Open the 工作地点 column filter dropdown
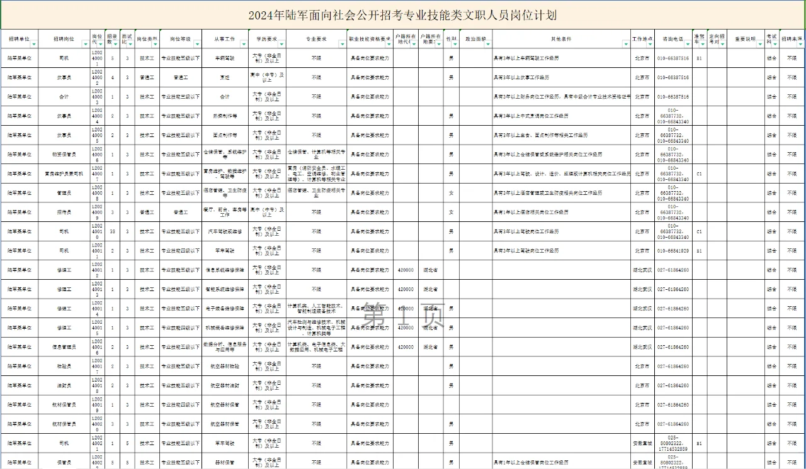 pyautogui.click(x=650, y=45)
